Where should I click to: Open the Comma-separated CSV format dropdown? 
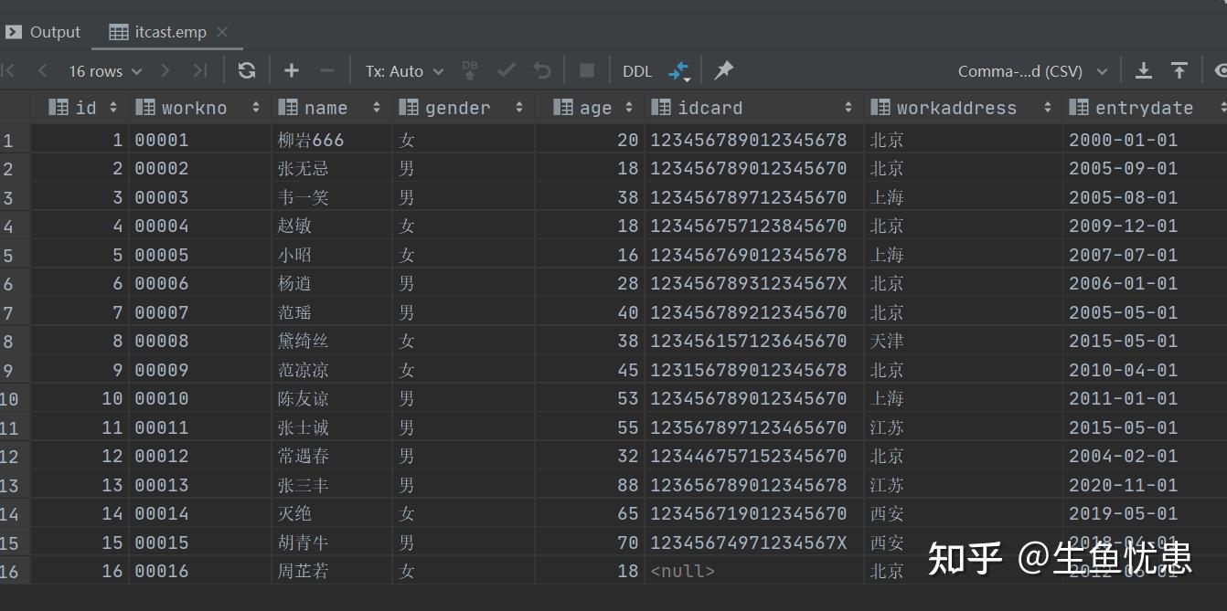pyautogui.click(x=1032, y=70)
